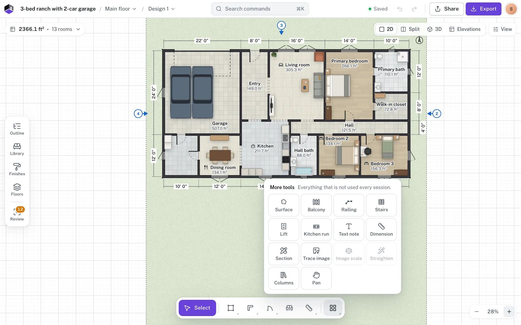Choose the Kitchen run tool
521x325 pixels.
(x=316, y=229)
